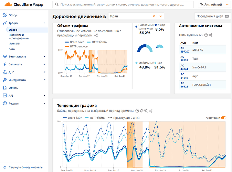Click the translate language icon
This screenshot has width=232, height=172.
[201, 4]
